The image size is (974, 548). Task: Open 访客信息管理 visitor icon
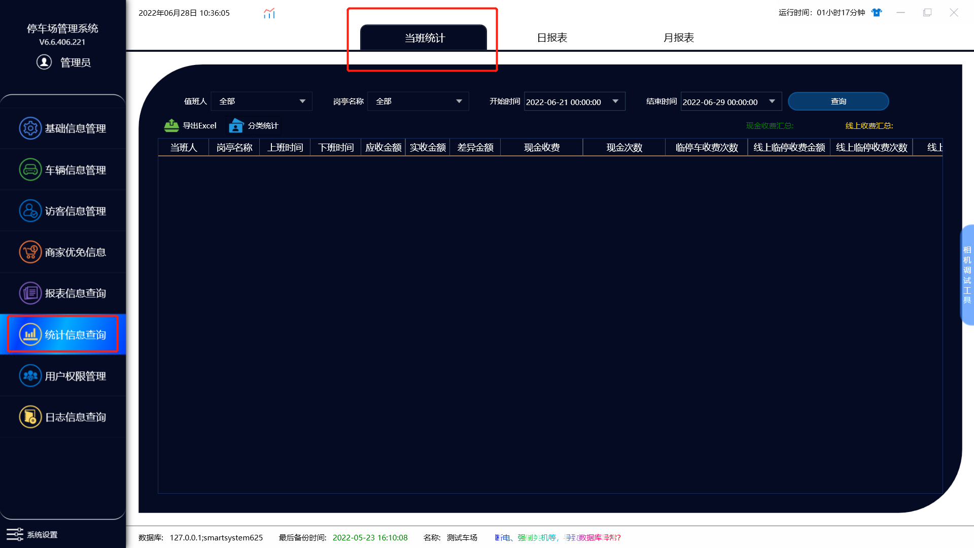click(30, 211)
